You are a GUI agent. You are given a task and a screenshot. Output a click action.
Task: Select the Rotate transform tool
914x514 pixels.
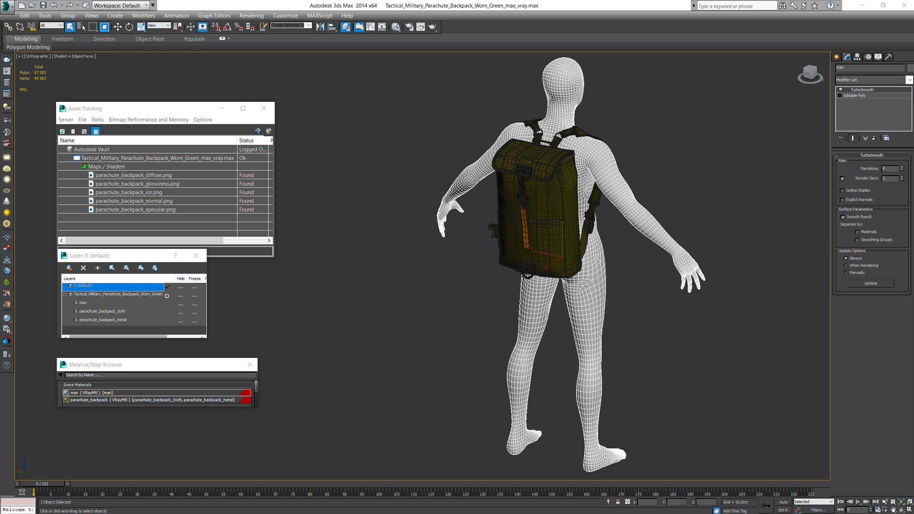(x=129, y=27)
